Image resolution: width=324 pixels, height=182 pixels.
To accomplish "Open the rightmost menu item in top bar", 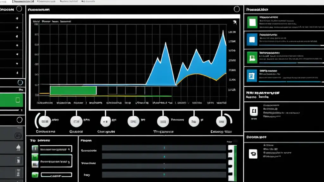I will pyautogui.click(x=88, y=2).
